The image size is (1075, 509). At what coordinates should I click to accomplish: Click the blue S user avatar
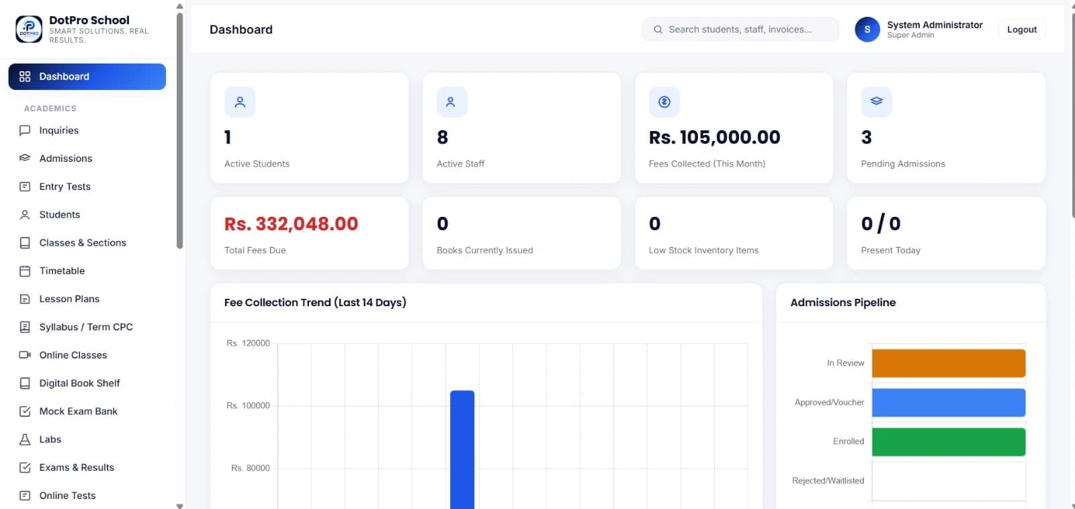pos(867,30)
